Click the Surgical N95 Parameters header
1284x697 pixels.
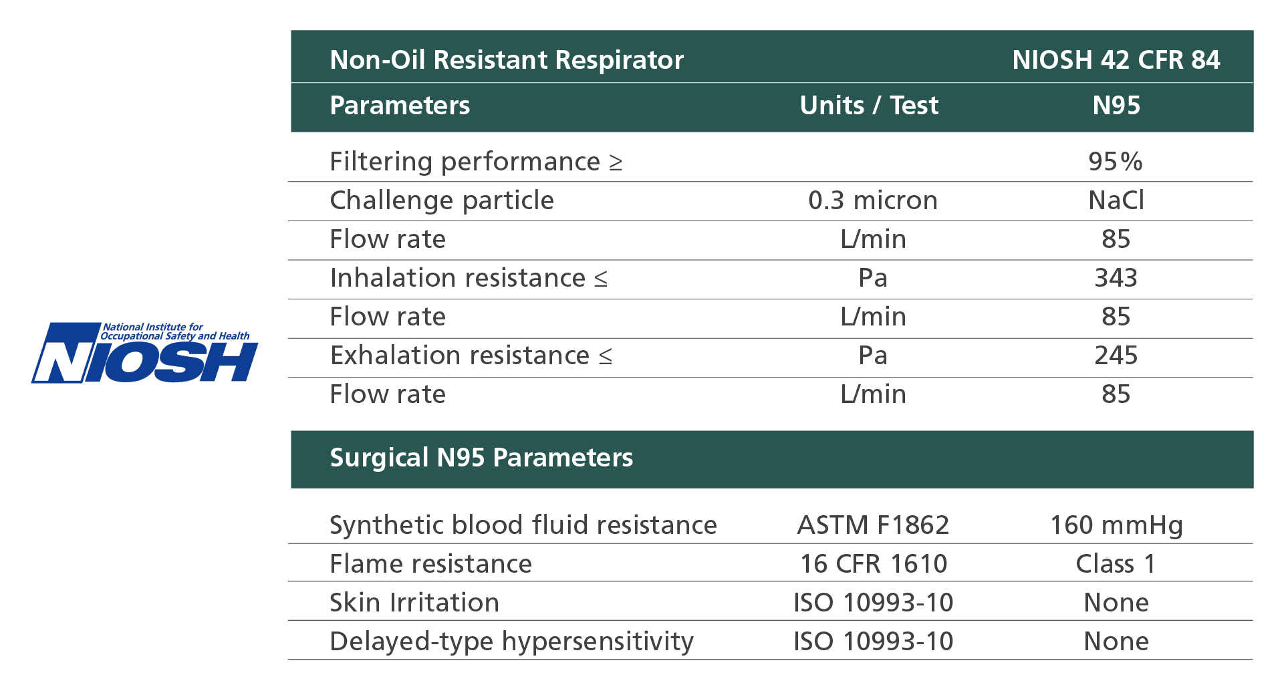[481, 458]
